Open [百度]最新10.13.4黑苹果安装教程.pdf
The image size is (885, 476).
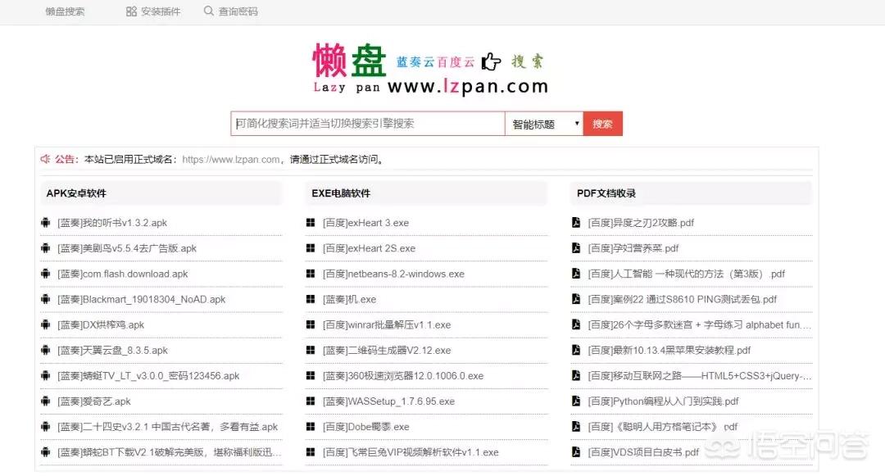(x=669, y=350)
